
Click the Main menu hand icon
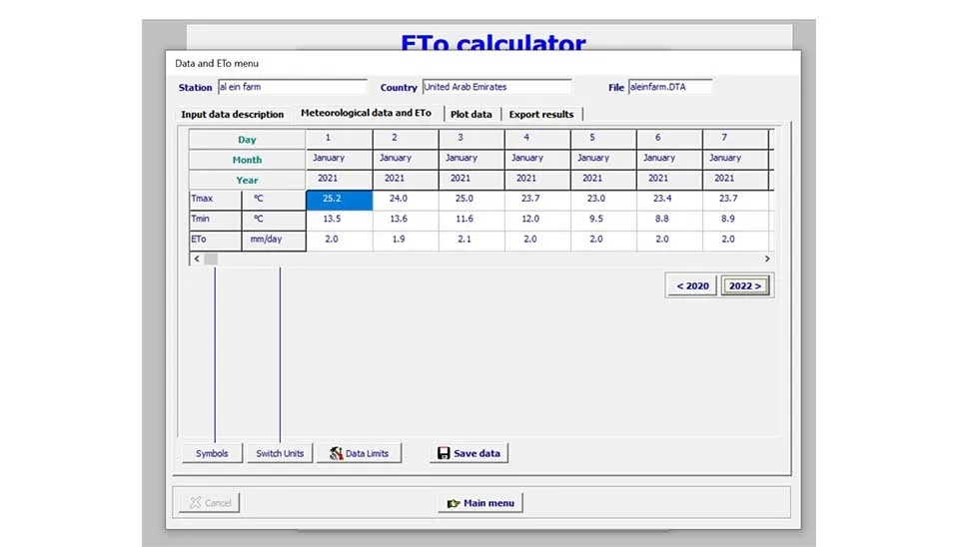tap(453, 503)
